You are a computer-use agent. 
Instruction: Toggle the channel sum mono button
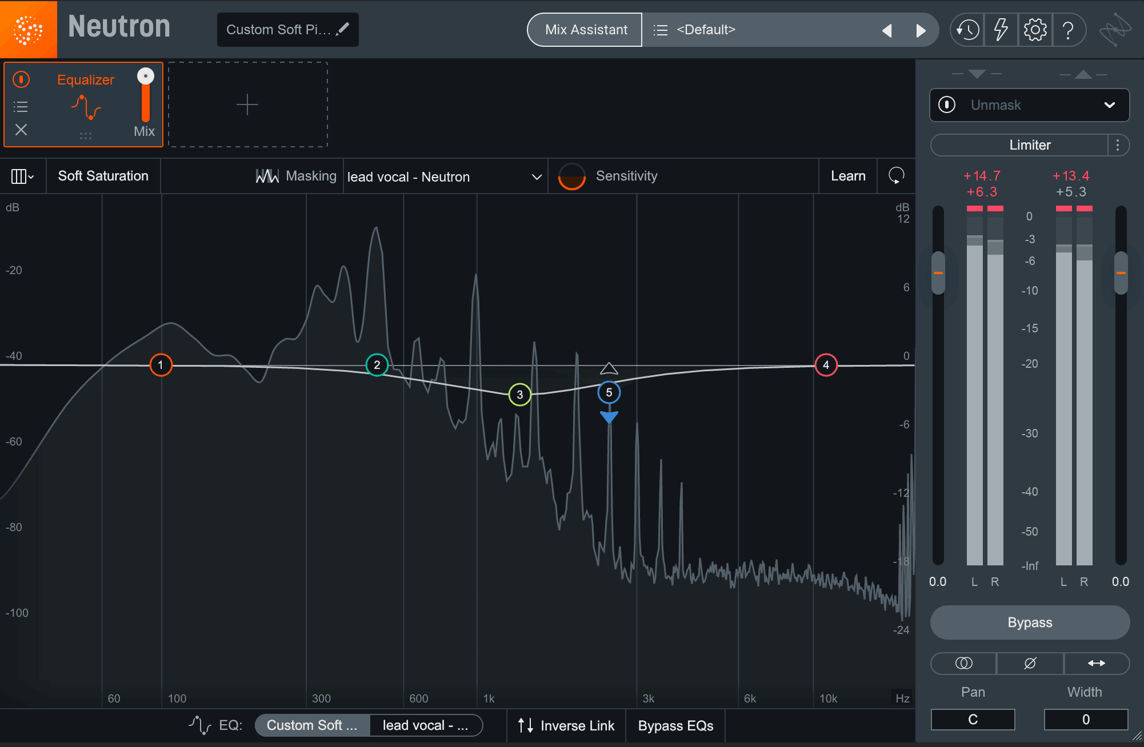point(963,663)
